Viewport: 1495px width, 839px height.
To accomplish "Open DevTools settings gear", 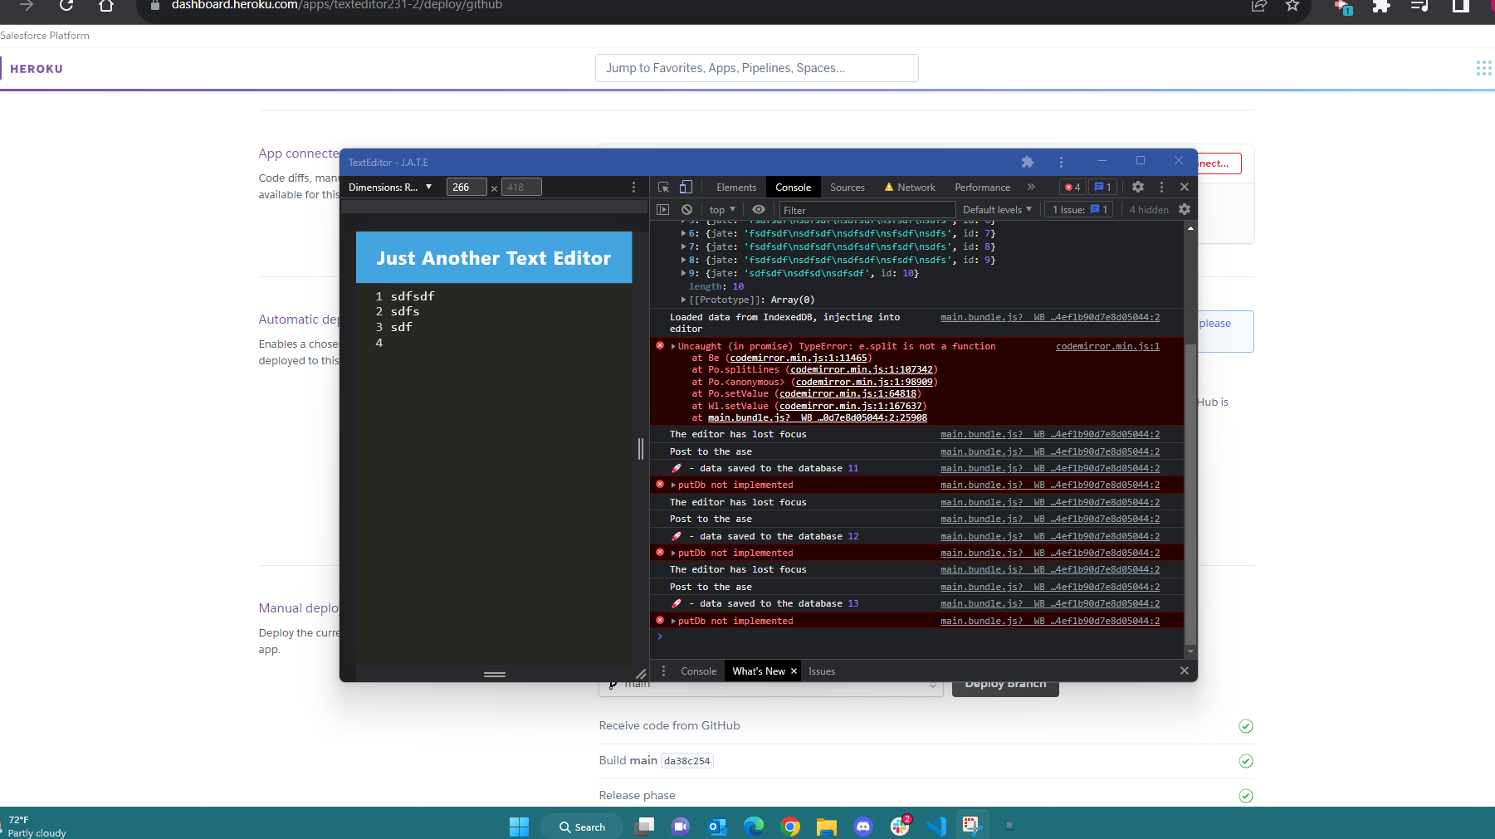I will (1137, 187).
